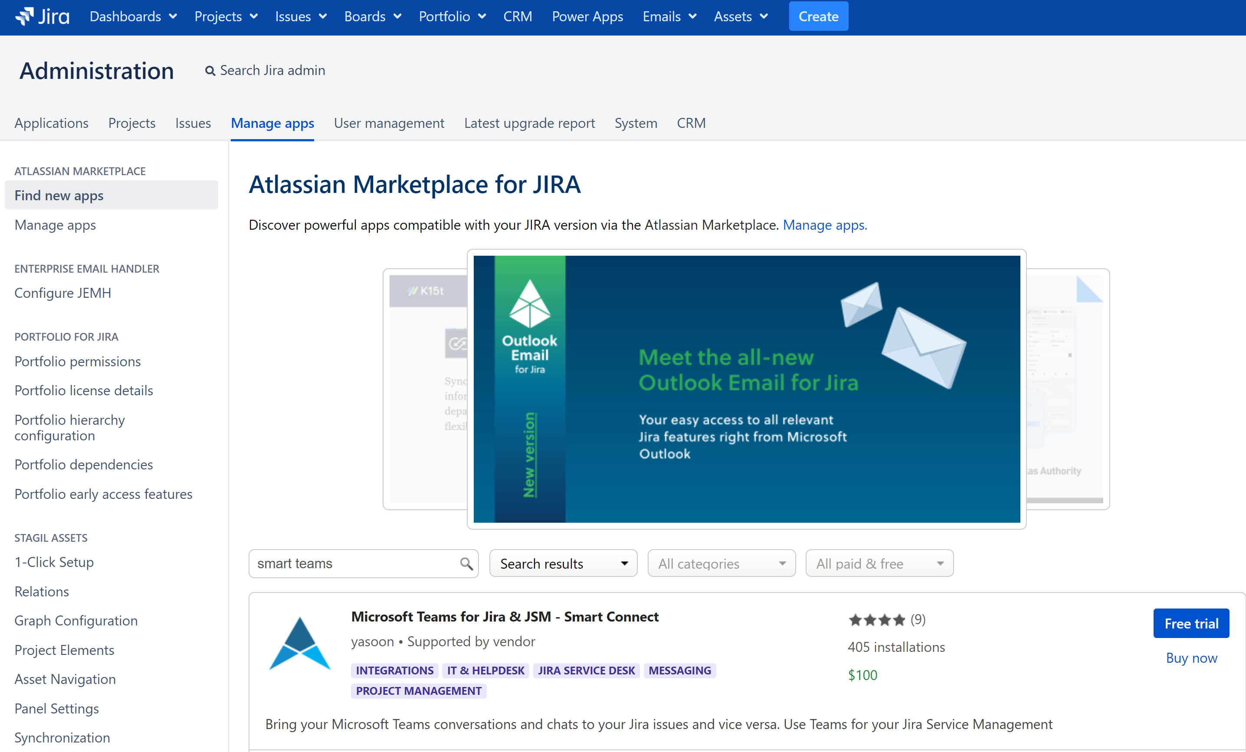Expand the Dashboards menu
The width and height of the screenshot is (1246, 752).
click(133, 16)
